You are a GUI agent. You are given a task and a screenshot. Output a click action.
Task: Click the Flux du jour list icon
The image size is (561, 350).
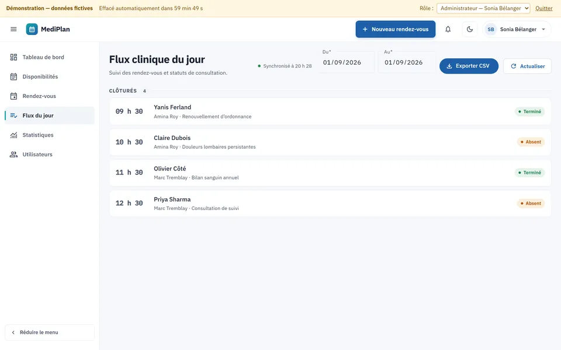tap(13, 116)
